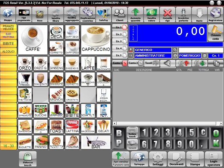Select the Aumenta quantità green arrow
The image size is (224, 168).
pyautogui.click(x=136, y=15)
